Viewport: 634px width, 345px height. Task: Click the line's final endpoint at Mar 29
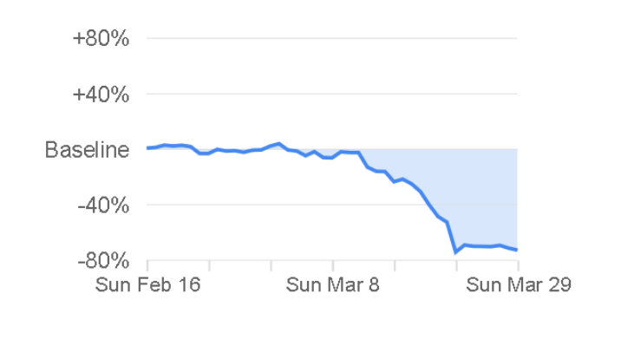click(x=516, y=250)
